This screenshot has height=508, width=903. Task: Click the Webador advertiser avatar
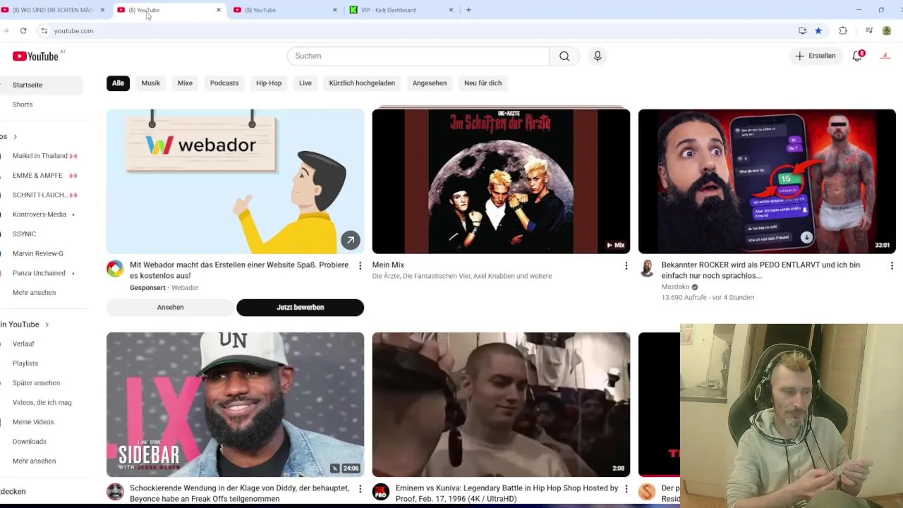click(x=115, y=268)
